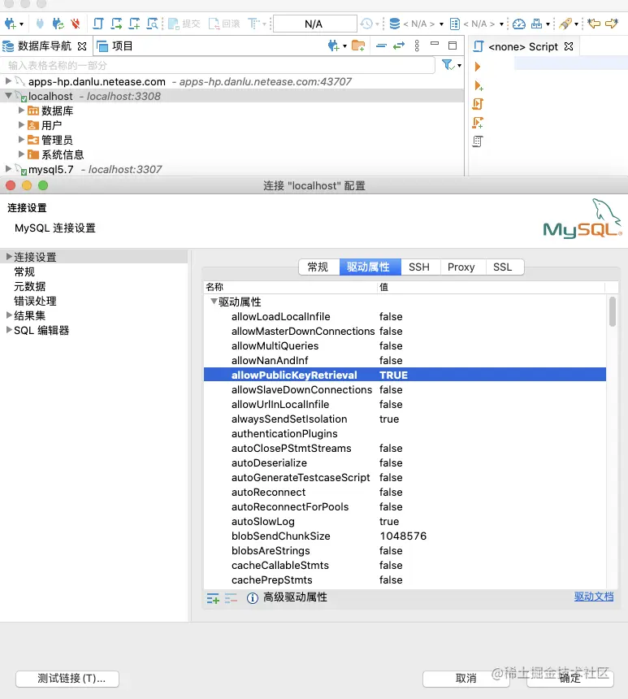Switch to 常规 tab in connection settings
Screen dimensions: 628x699
(x=318, y=267)
